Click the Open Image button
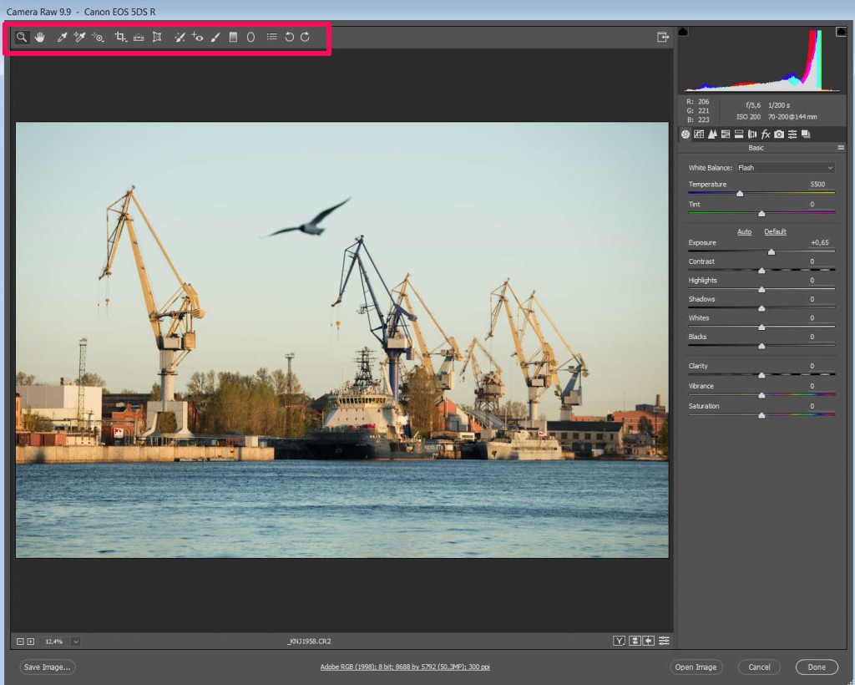 696,667
